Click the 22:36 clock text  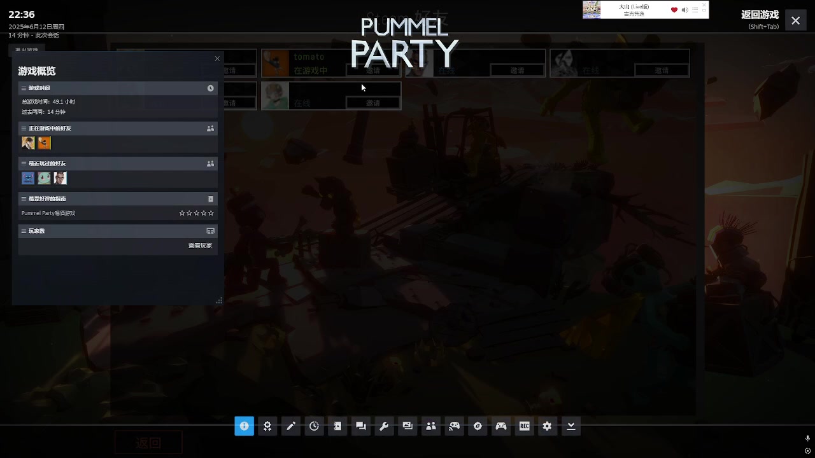point(22,15)
